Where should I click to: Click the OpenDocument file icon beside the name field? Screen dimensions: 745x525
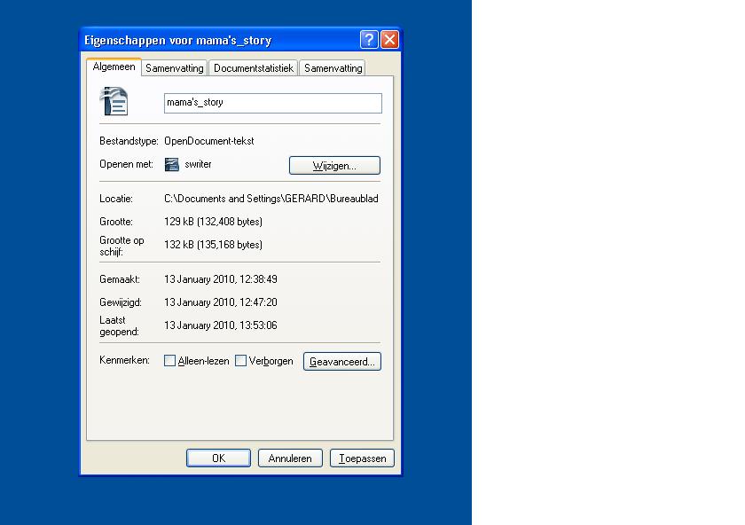click(x=114, y=102)
